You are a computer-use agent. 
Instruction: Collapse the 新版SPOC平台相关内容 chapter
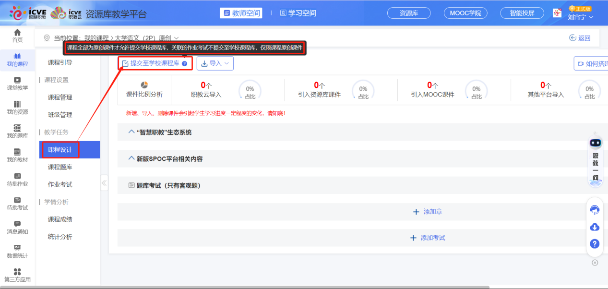click(x=132, y=158)
